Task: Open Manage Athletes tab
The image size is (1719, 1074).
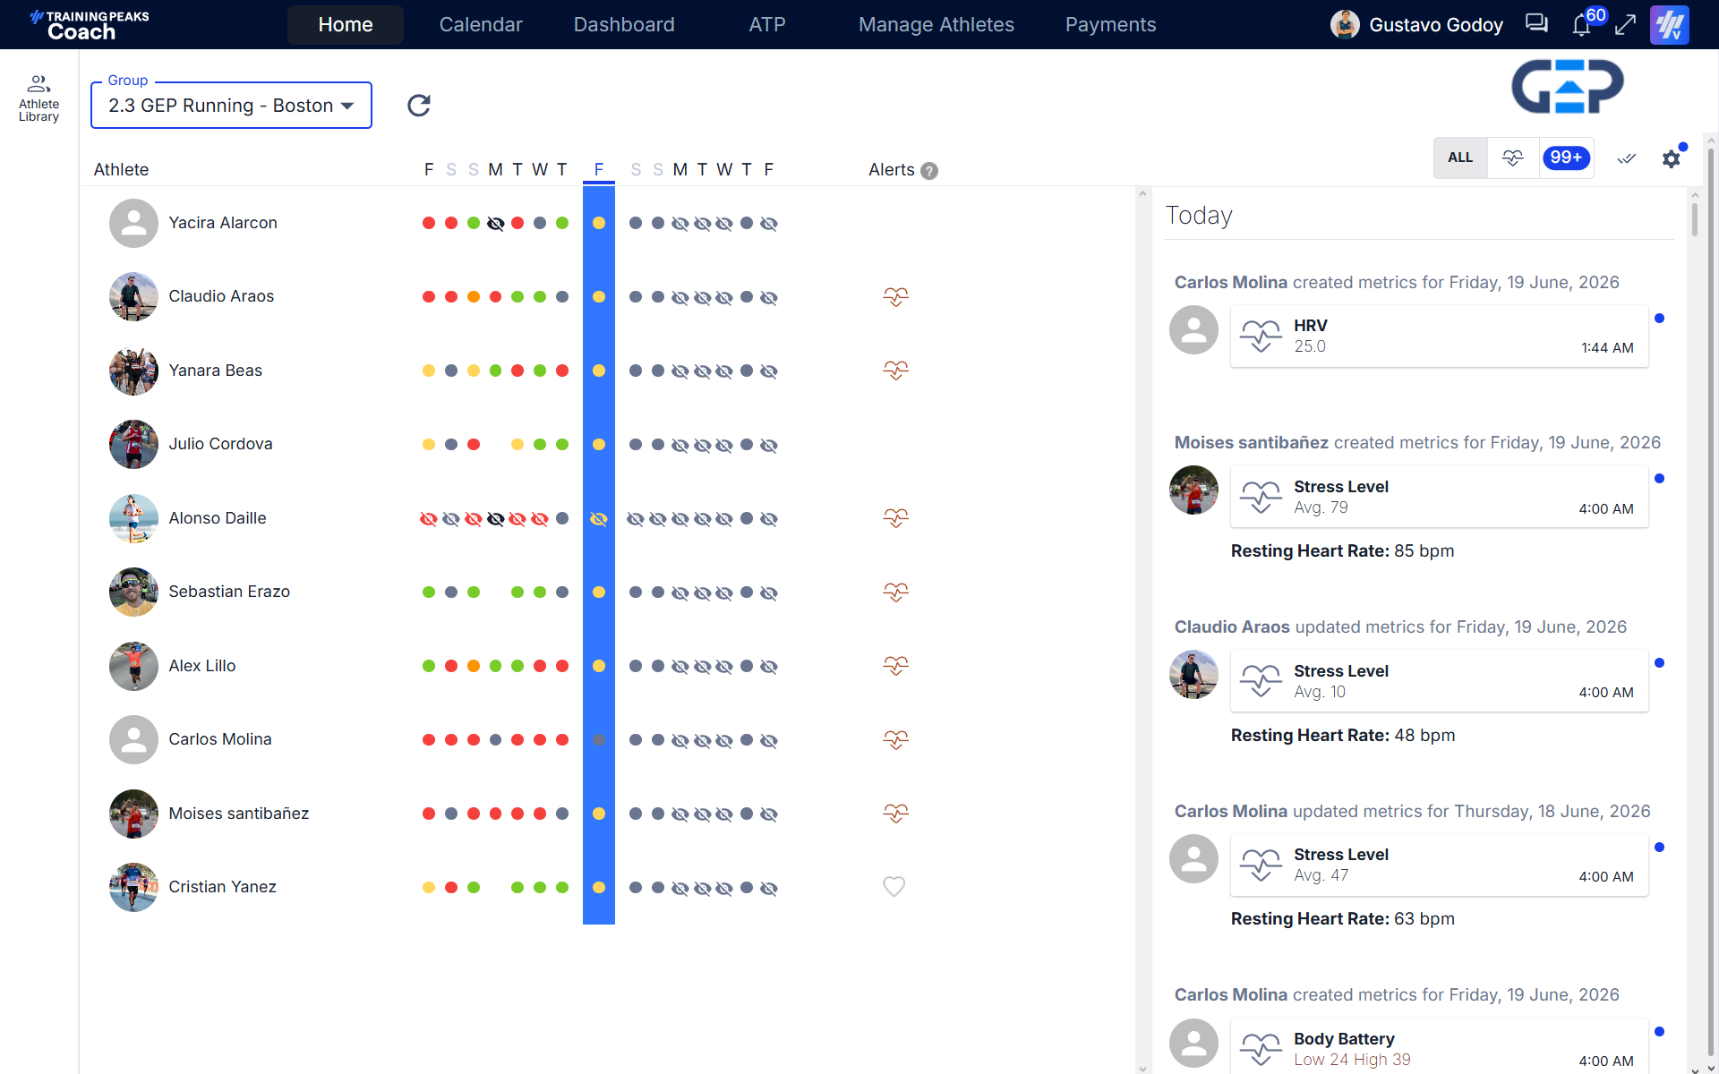Action: (936, 24)
